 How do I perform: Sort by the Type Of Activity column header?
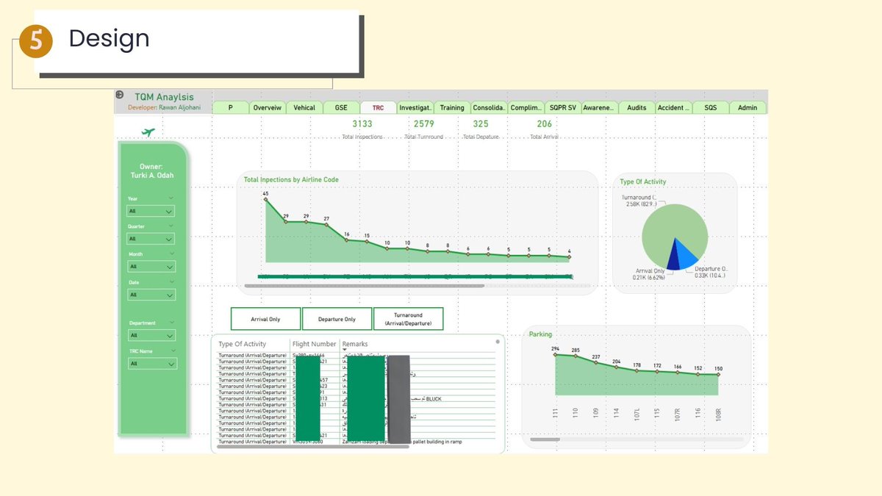tap(243, 344)
